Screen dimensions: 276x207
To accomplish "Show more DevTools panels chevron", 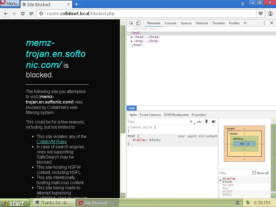I will coord(245,23).
